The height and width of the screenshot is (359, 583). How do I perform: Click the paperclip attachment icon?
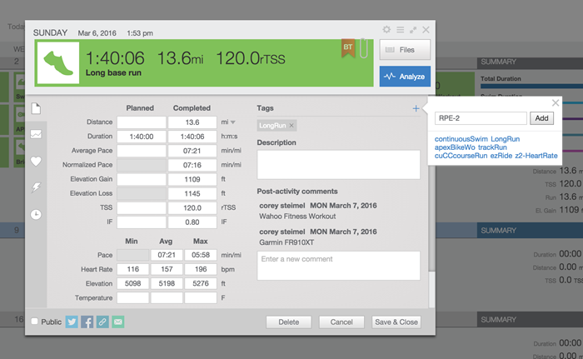[x=364, y=48]
